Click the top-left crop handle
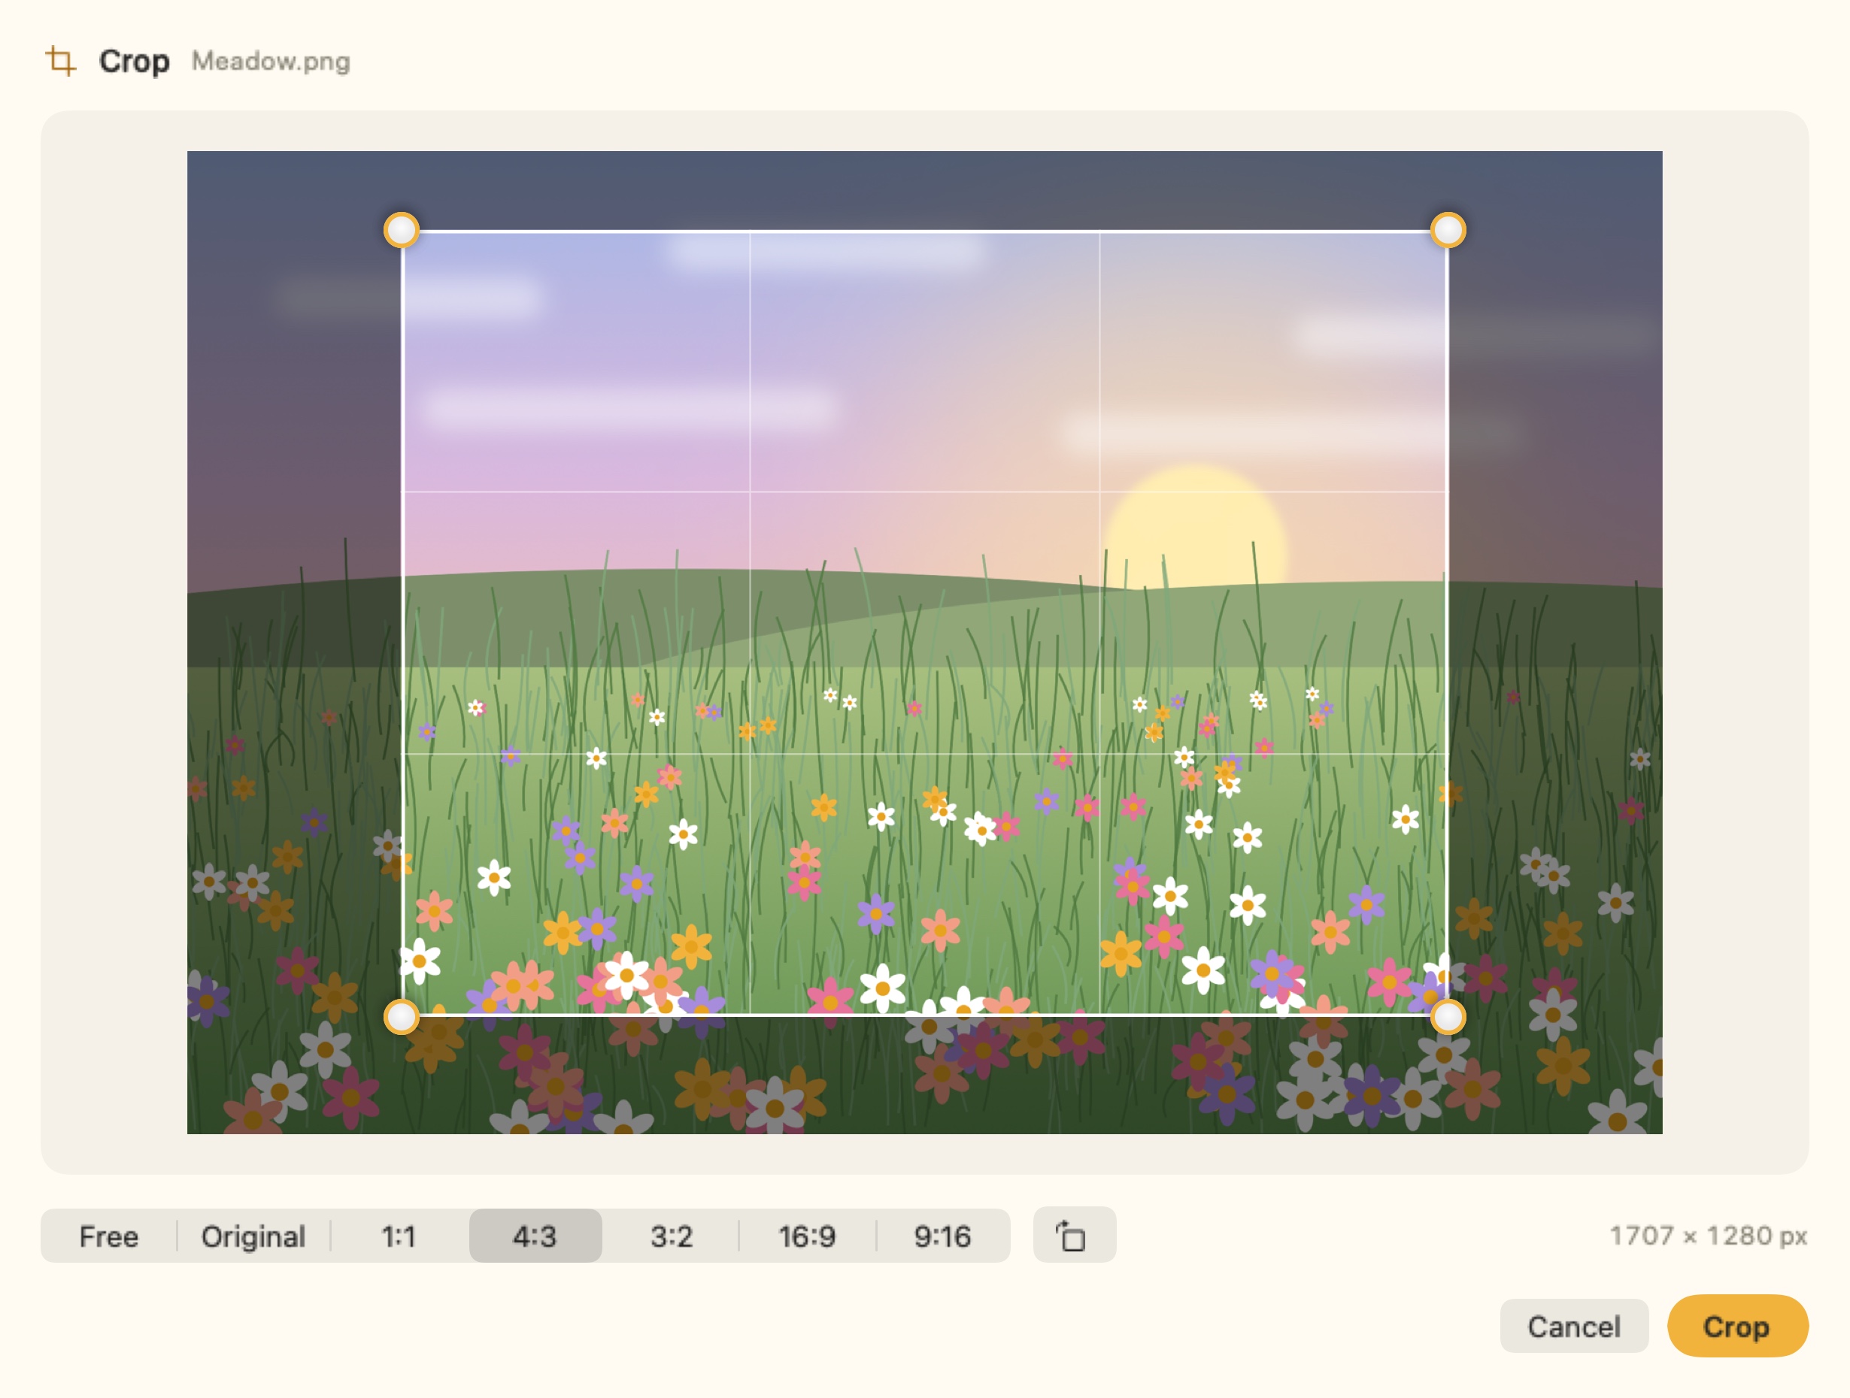 402,230
